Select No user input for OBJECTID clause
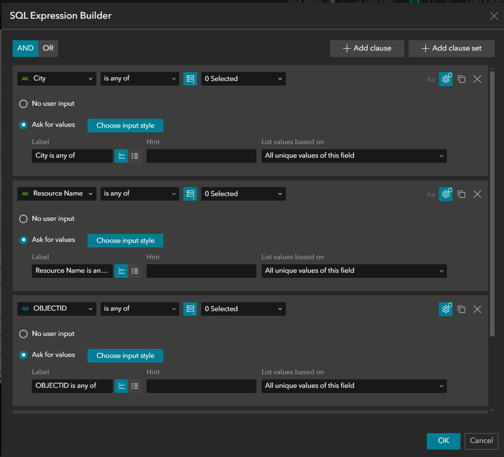504x457 pixels. [x=23, y=334]
